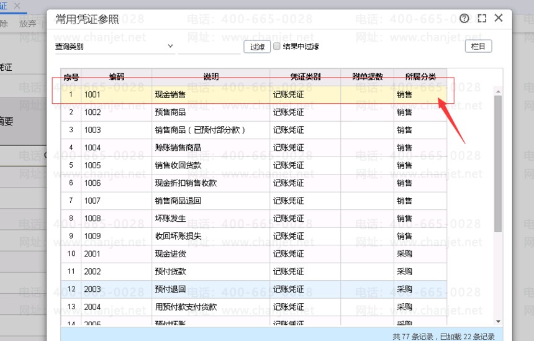Click the 过滤 button
Viewport: 534px width, 341px height.
257,47
